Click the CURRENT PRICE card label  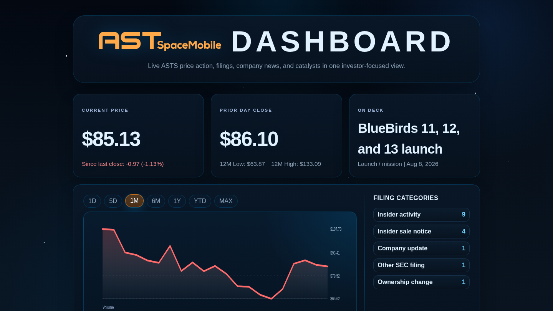pos(105,110)
